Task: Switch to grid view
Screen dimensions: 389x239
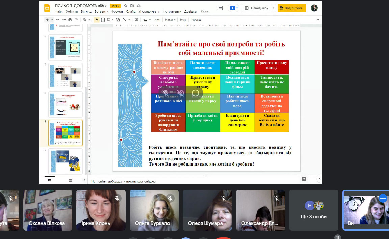Action: click(71, 180)
